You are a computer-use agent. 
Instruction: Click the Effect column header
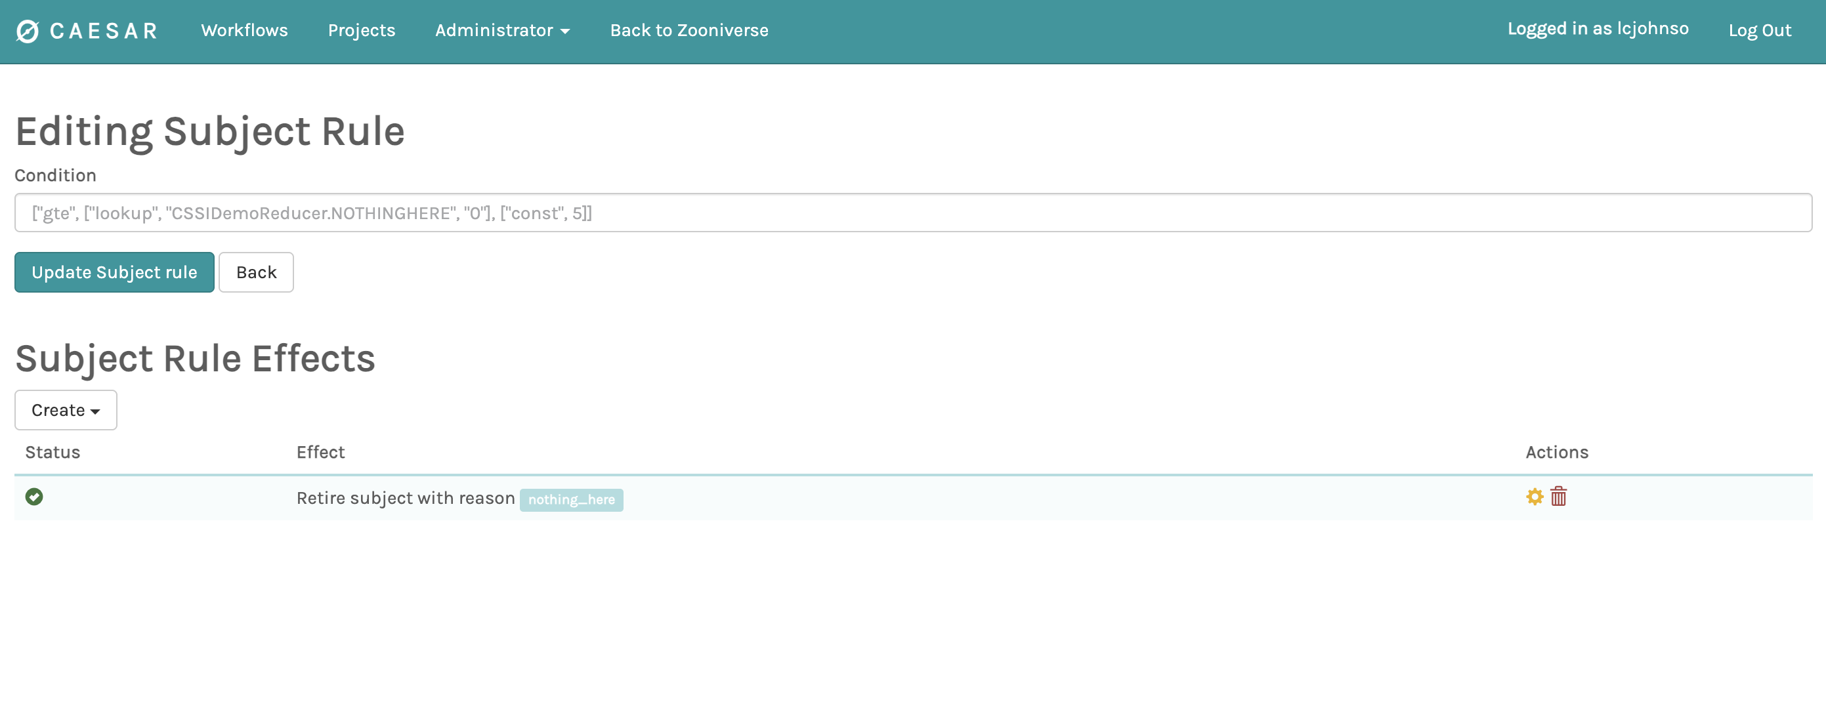click(320, 452)
